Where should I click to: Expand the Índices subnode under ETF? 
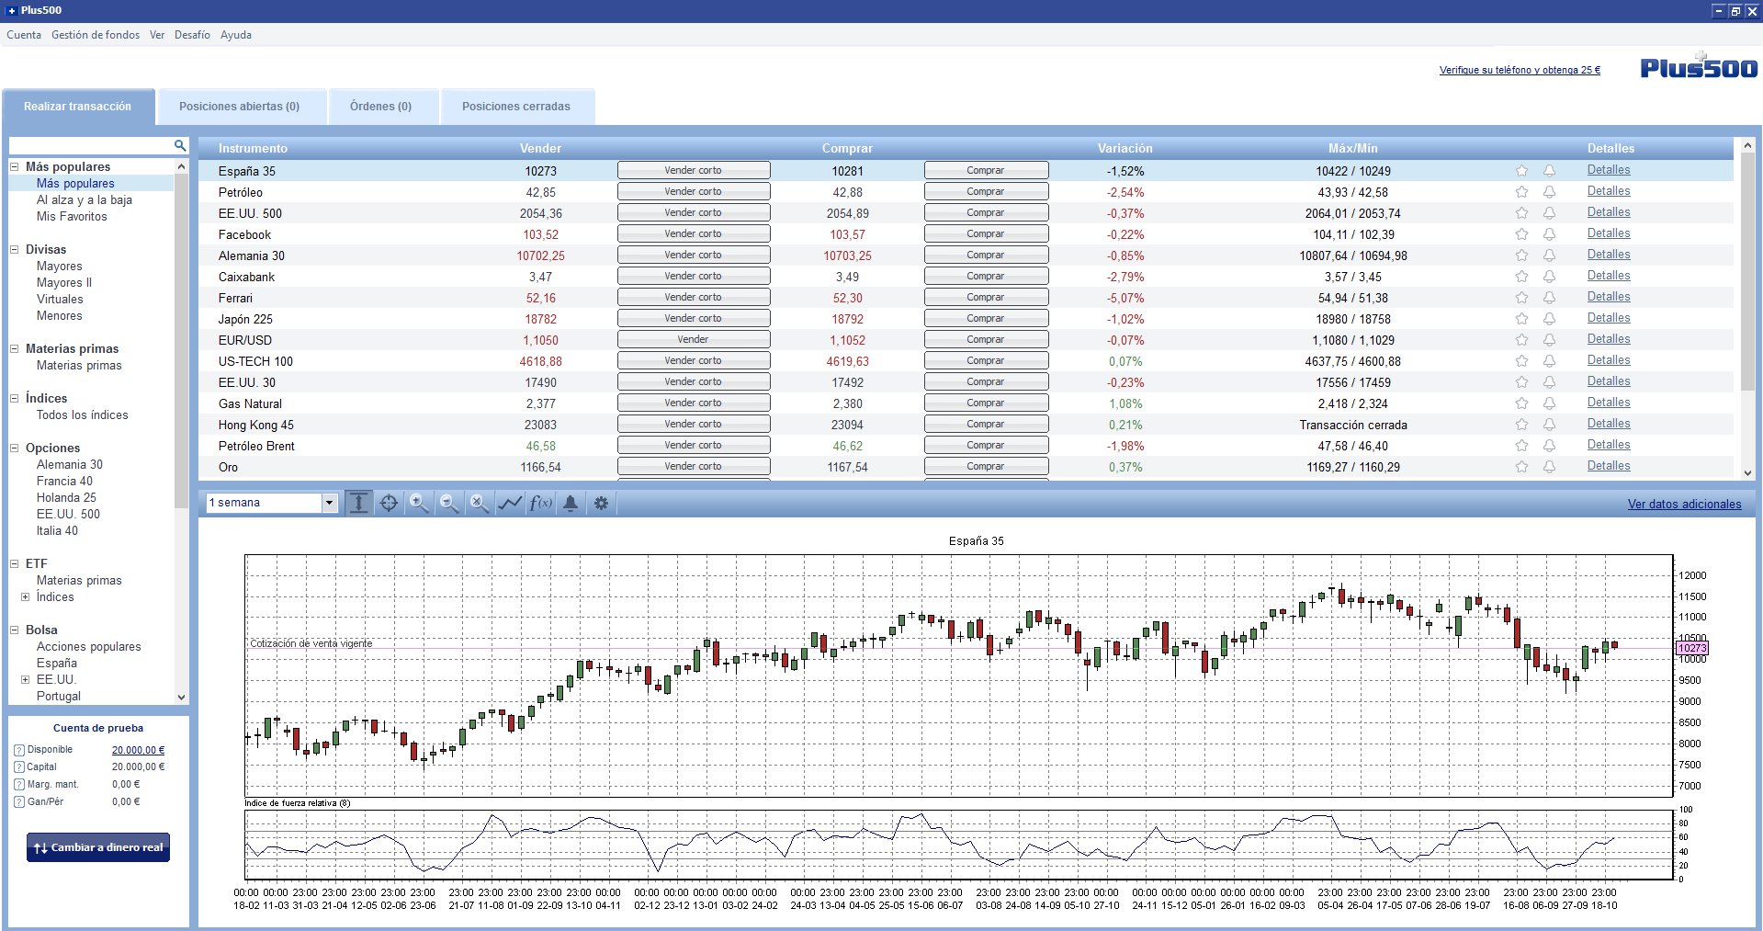[26, 596]
